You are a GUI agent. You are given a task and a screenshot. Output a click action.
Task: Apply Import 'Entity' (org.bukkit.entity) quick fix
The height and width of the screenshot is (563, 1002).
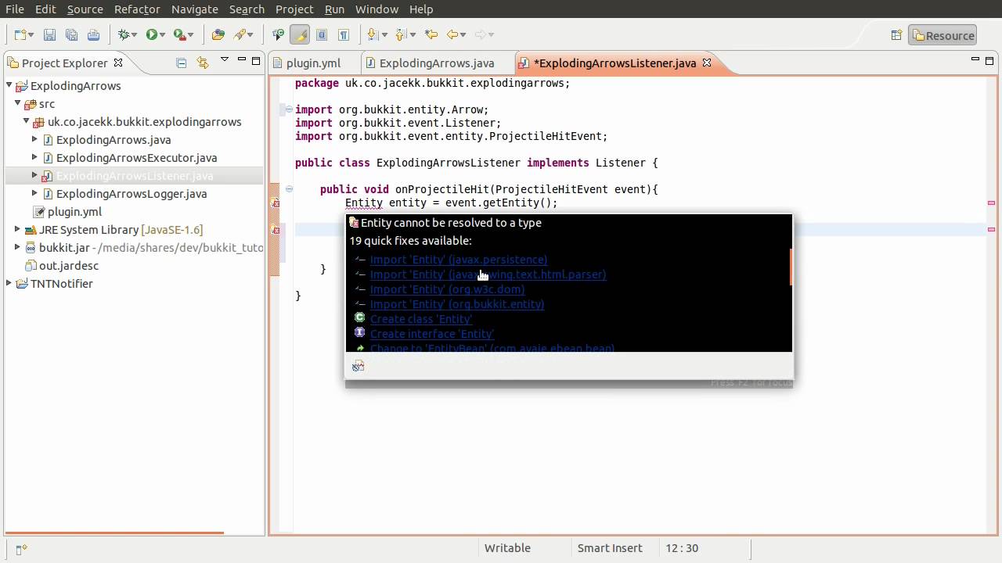[457, 304]
